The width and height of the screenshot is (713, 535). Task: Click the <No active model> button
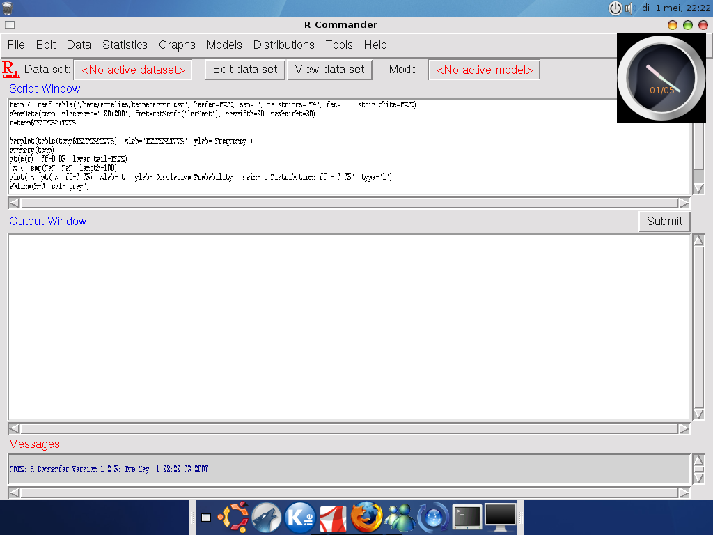(485, 70)
